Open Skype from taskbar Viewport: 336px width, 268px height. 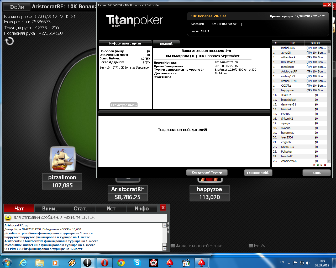pos(137,263)
